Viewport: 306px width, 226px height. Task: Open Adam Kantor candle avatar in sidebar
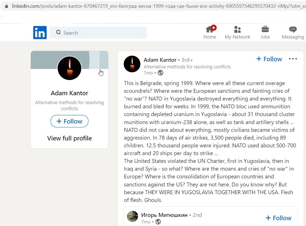[69, 68]
